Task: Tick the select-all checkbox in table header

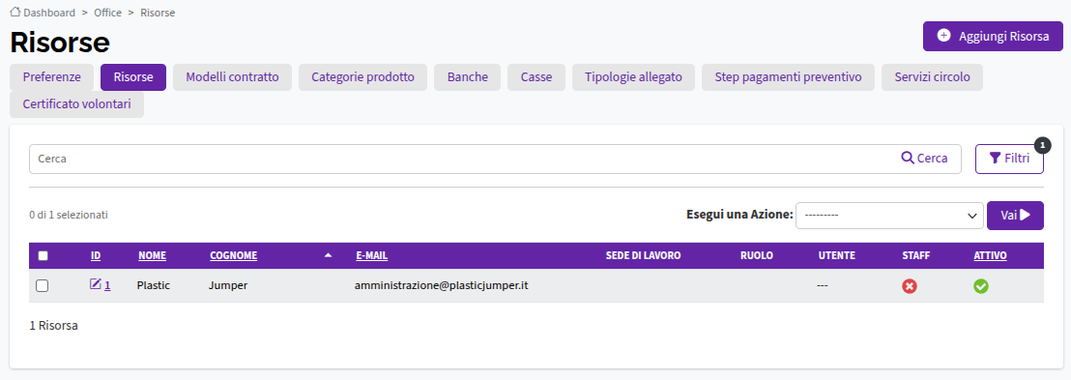Action: point(43,256)
